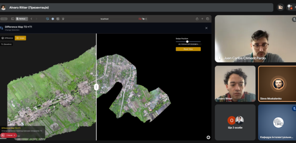Click the Swipe Position label
The image size is (296, 143).
[x=182, y=38]
